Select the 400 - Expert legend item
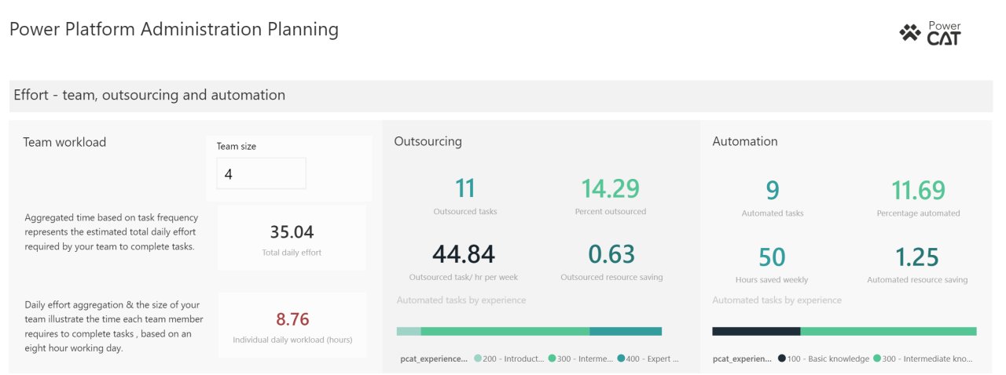This screenshot has width=1006, height=375. (648, 359)
